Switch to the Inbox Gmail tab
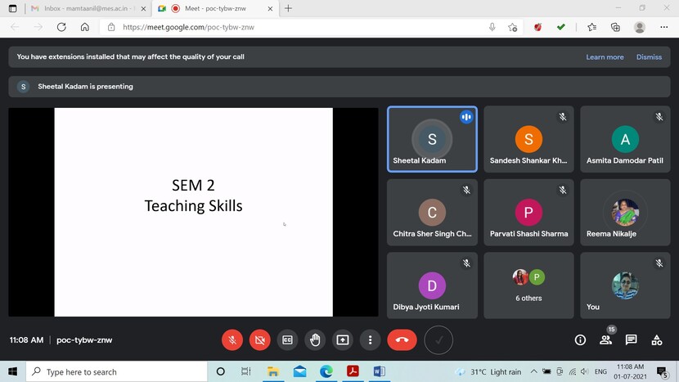 tap(84, 8)
